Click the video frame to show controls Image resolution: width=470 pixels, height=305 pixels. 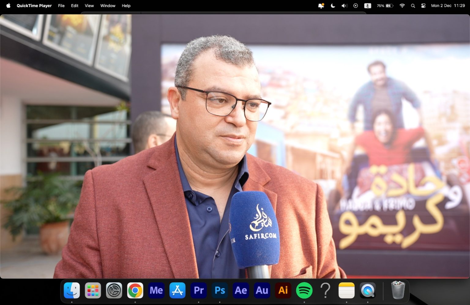click(x=235, y=146)
